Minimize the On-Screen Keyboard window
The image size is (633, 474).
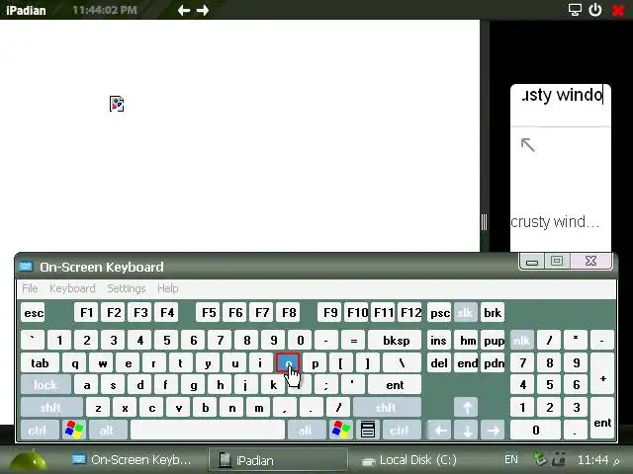pyautogui.click(x=532, y=261)
